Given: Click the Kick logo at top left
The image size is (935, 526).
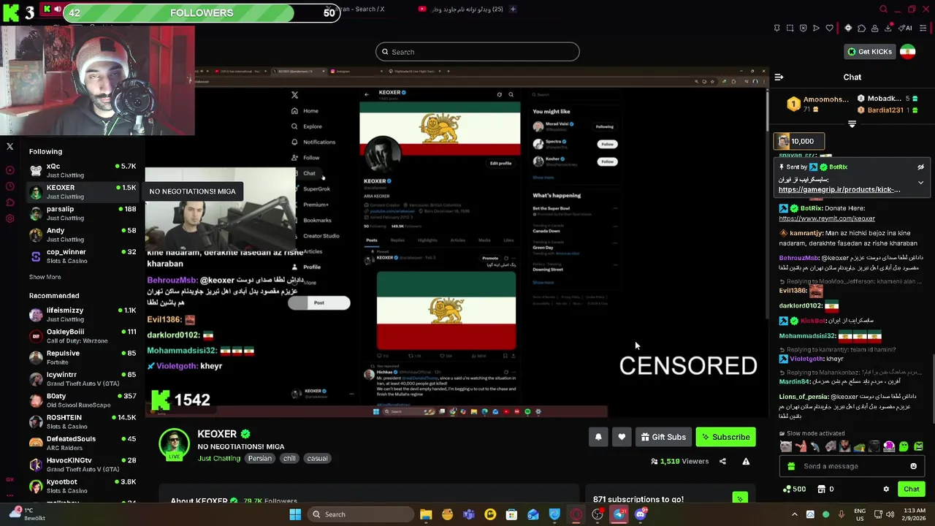Looking at the screenshot, I should point(11,12).
